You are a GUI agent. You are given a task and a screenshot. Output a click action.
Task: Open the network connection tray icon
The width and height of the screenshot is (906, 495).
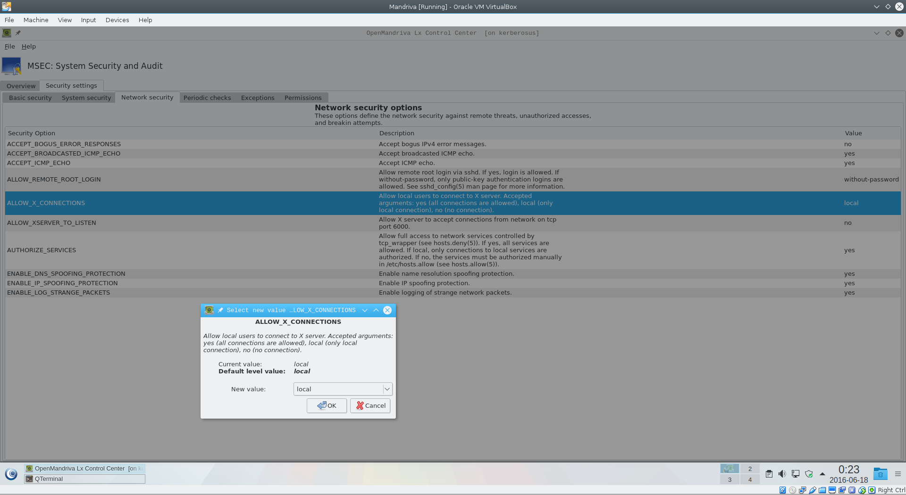796,474
